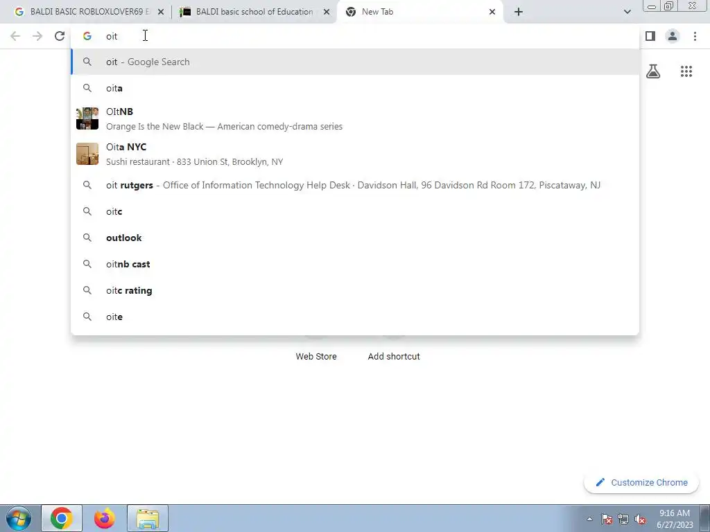Choose the 'oite' suggestion
The image size is (710, 532).
pyautogui.click(x=355, y=317)
